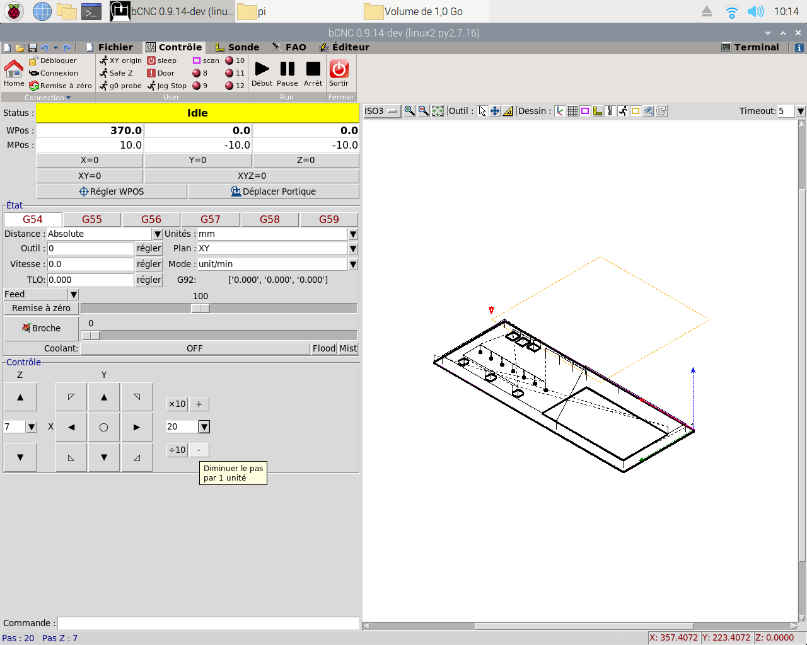The image size is (807, 645).
Task: Toggle display of probe ruler
Action: (x=598, y=111)
